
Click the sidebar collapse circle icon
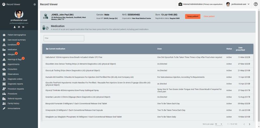click(x=35, y=5)
